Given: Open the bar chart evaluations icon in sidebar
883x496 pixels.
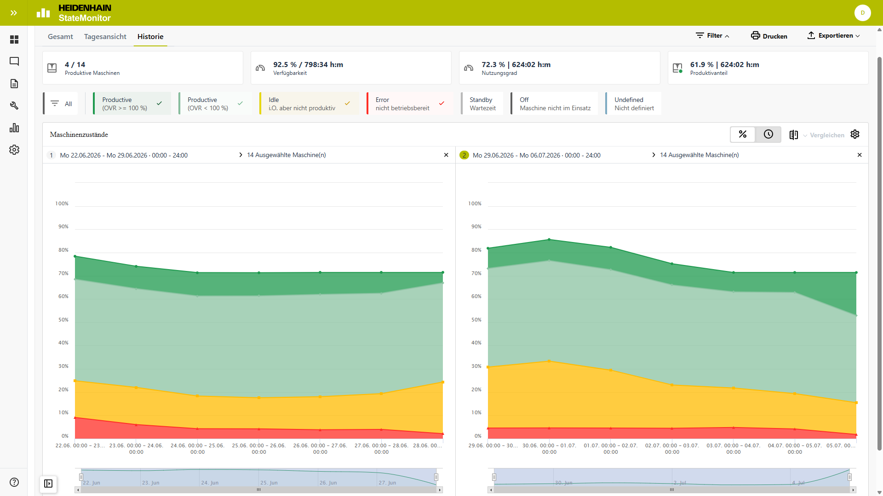Looking at the screenshot, I should [x=14, y=128].
